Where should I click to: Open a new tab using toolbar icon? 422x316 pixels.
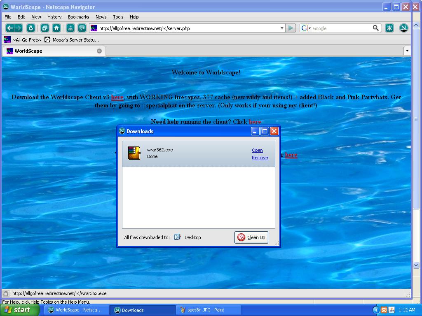click(45, 28)
